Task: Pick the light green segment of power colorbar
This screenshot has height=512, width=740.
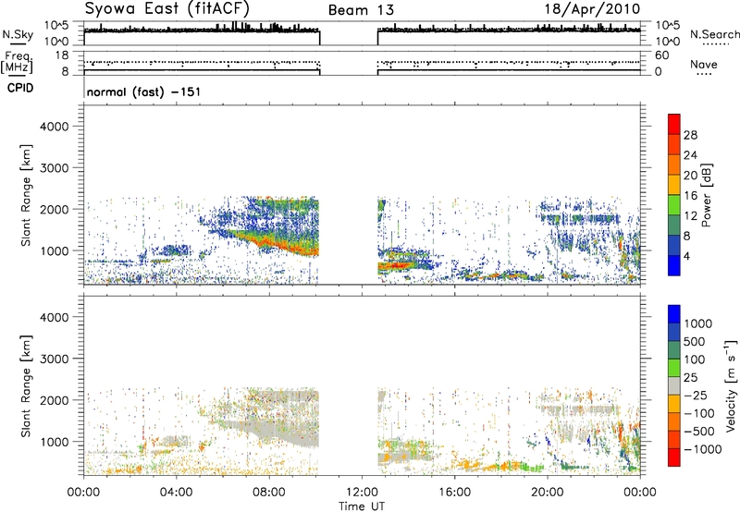Action: click(674, 205)
